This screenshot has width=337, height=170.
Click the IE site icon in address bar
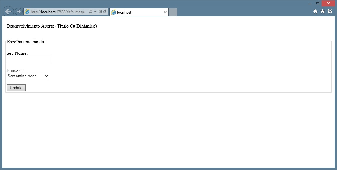coord(27,12)
